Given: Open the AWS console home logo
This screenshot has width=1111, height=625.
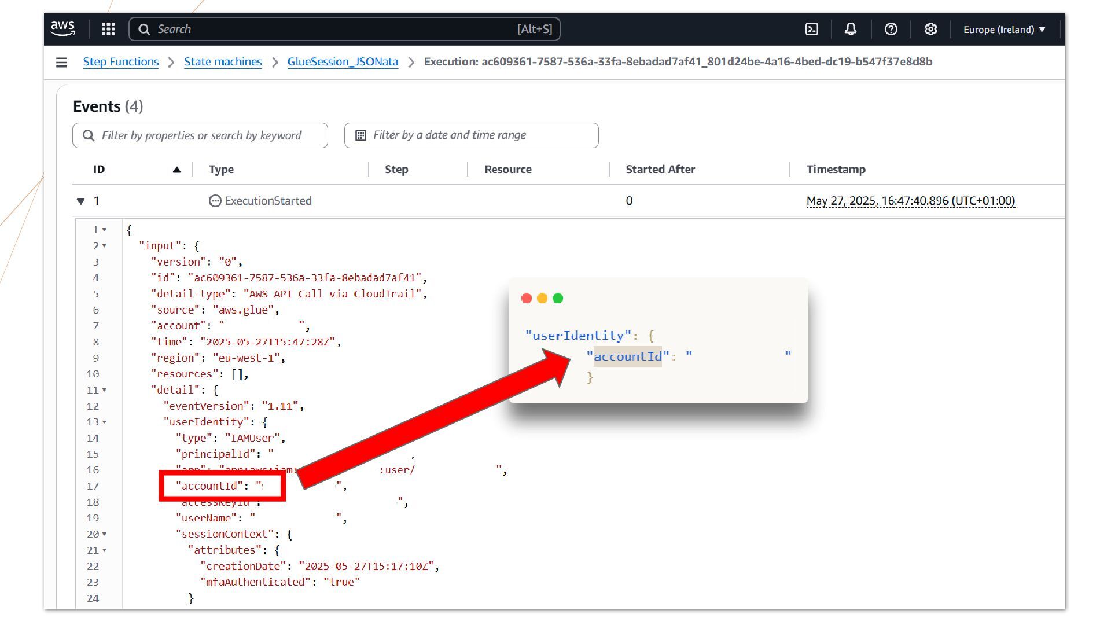Looking at the screenshot, I should point(62,29).
